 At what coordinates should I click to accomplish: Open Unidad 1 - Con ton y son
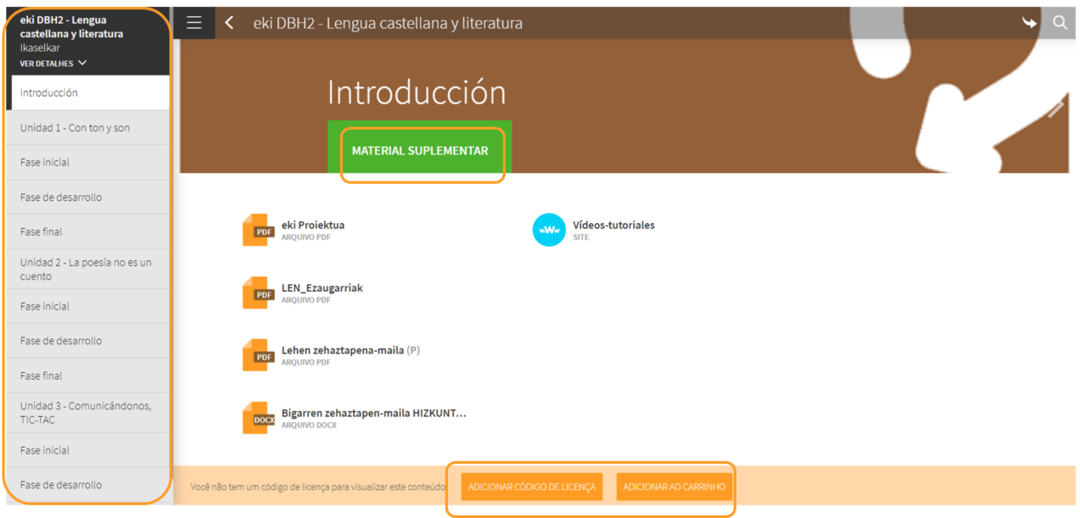(x=75, y=128)
